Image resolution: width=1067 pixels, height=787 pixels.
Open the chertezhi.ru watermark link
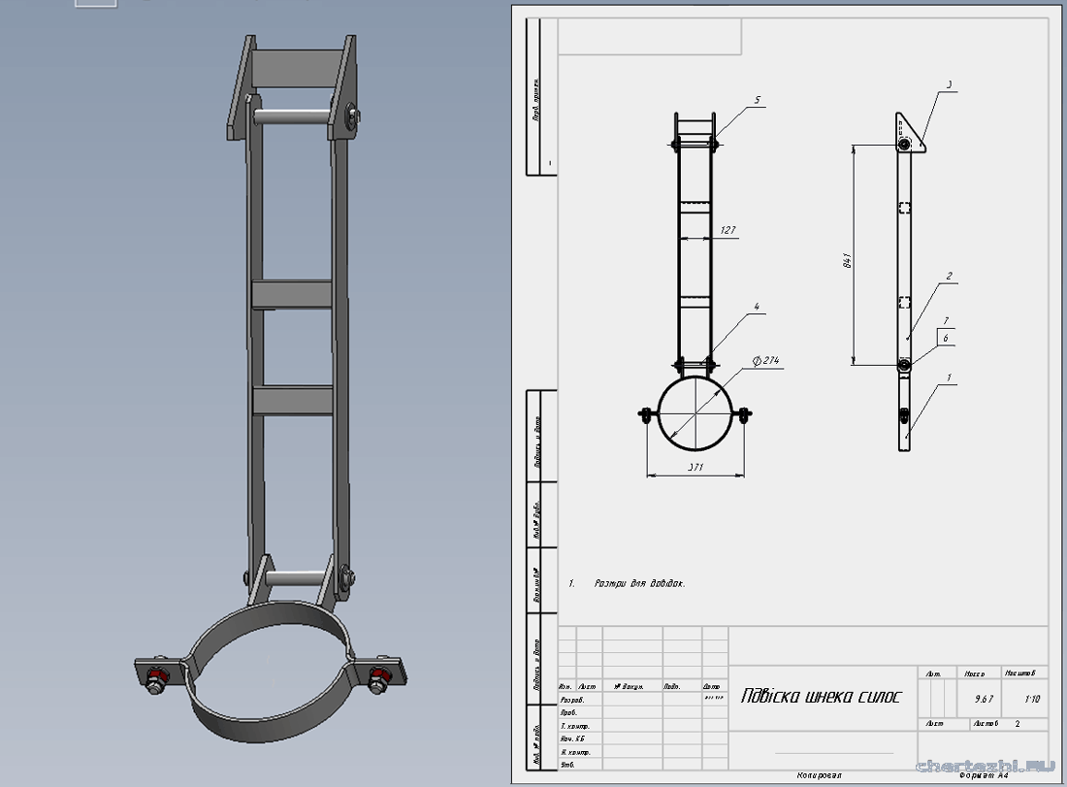[987, 767]
